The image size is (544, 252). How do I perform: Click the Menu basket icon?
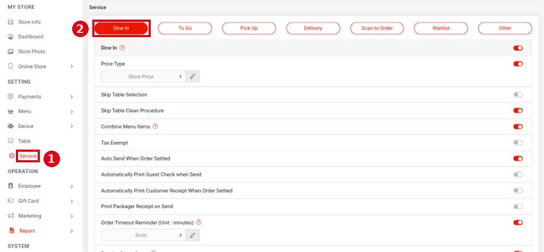coord(11,111)
